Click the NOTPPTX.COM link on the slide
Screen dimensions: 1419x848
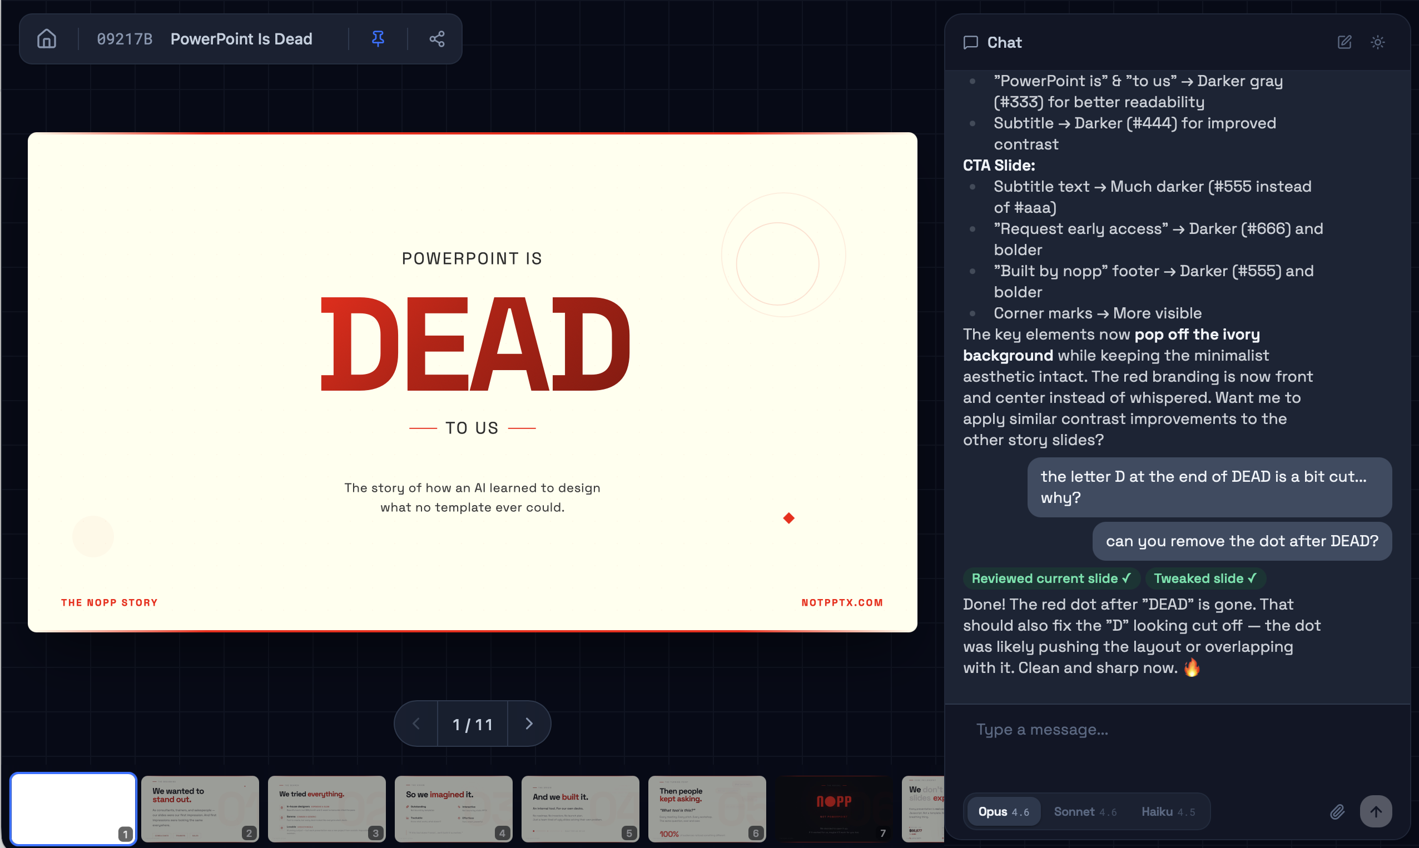842,602
